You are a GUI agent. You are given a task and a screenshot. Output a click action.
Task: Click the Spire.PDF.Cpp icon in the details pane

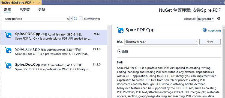[x=120, y=30]
